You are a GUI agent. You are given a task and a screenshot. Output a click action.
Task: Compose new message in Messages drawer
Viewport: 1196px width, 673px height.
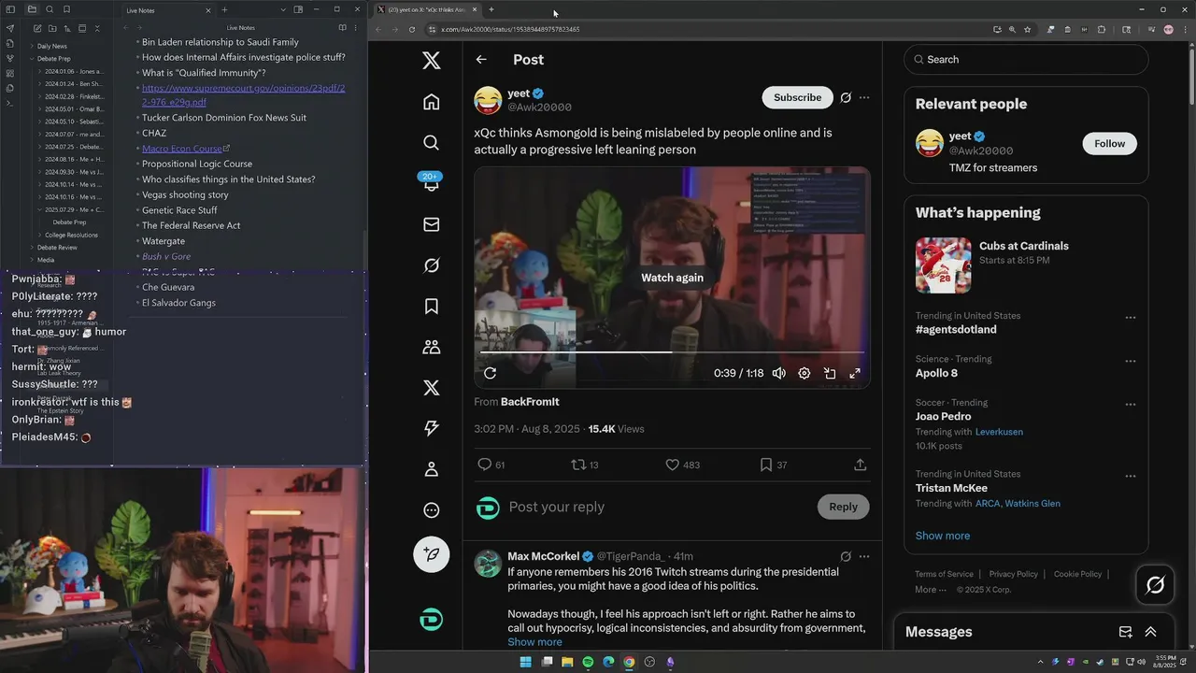tap(1125, 633)
